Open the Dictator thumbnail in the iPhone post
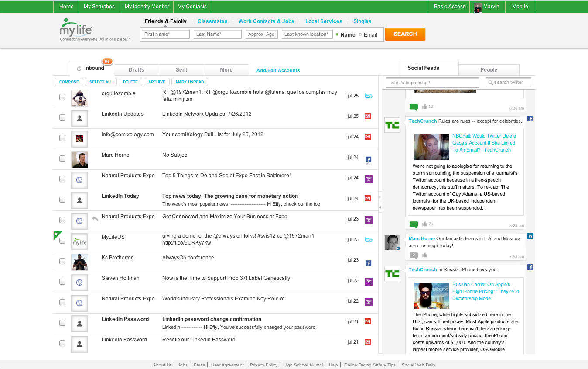The width and height of the screenshot is (588, 369). pos(431,295)
